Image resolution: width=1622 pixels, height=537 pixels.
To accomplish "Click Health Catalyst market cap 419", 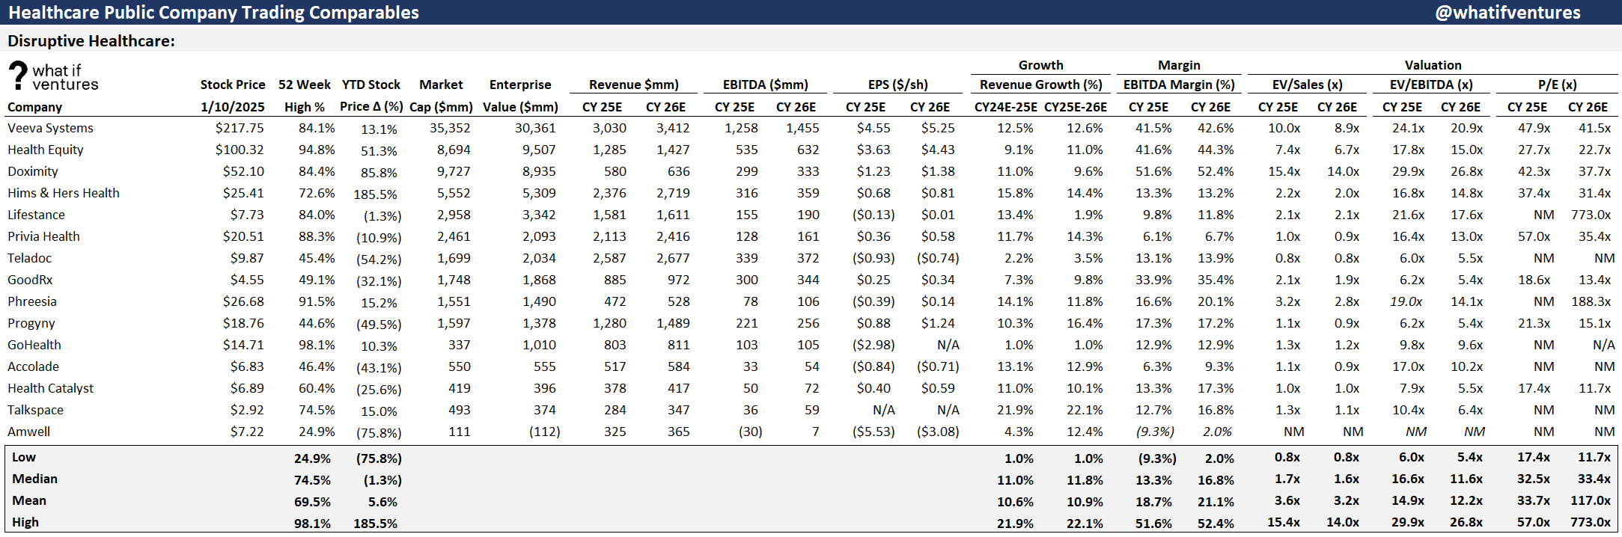I will tap(460, 388).
